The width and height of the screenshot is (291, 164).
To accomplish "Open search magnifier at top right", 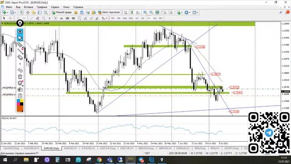I will (281, 12).
